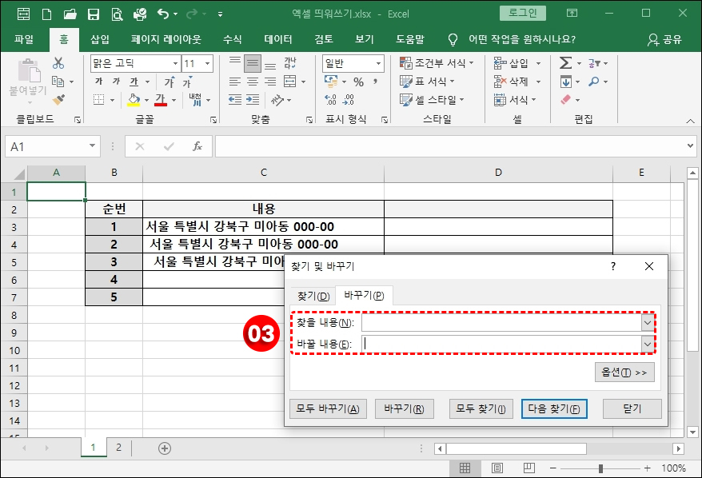Click the Format Painter brush icon

(x=58, y=99)
